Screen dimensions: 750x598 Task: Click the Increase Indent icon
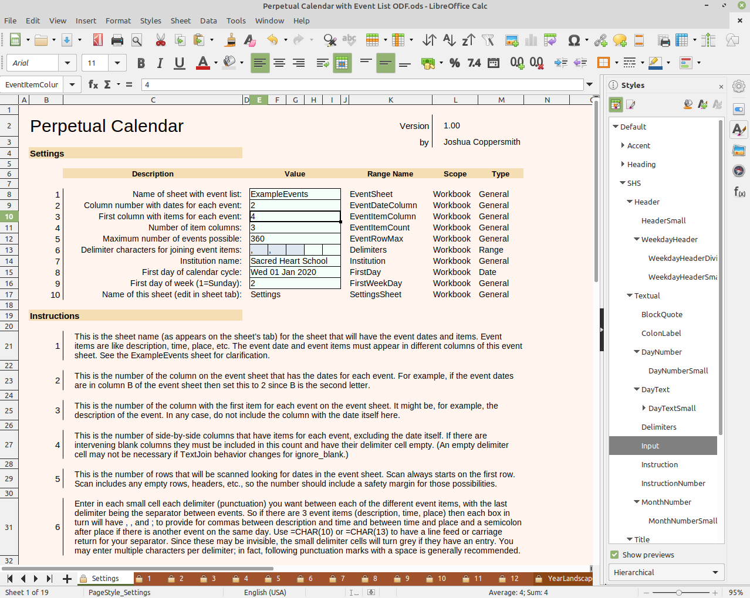click(560, 63)
